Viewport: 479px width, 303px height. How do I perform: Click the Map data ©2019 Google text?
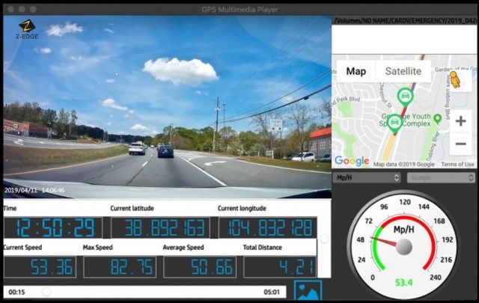click(x=403, y=165)
